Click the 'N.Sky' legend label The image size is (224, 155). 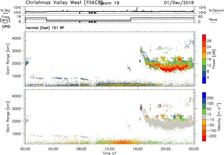click(5, 10)
